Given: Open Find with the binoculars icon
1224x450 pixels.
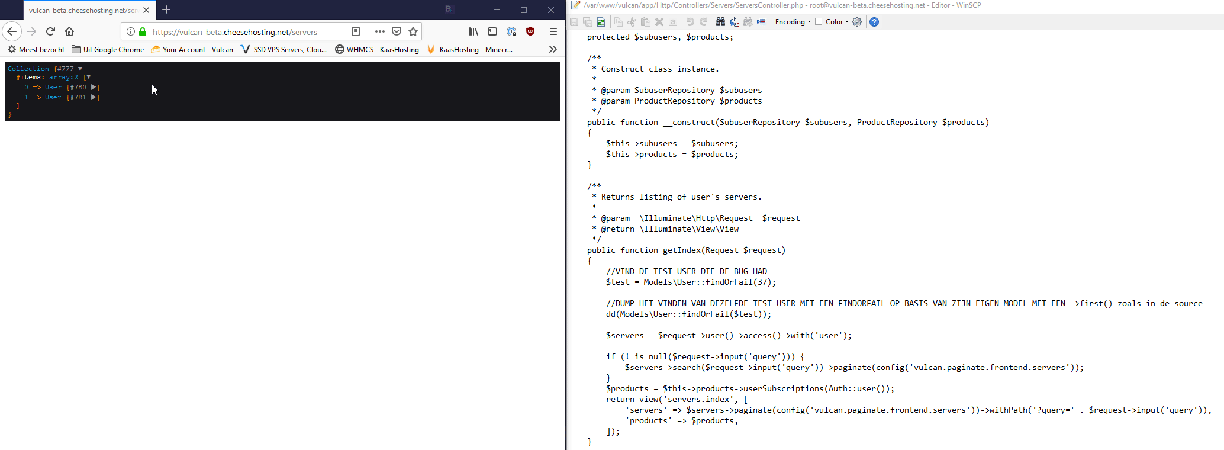Looking at the screenshot, I should point(720,22).
